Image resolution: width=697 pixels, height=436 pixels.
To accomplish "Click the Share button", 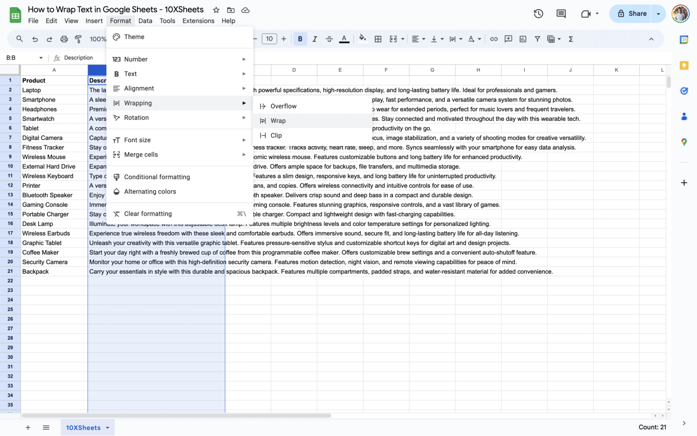I will tap(634, 14).
